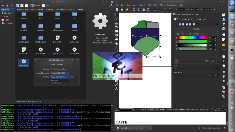The height and width of the screenshot is (132, 235).
Task: Toggle lock width and height ratio
Action: pos(215,9)
